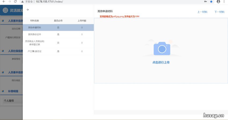Click the not-secure warning icon

click(x=22, y=2)
